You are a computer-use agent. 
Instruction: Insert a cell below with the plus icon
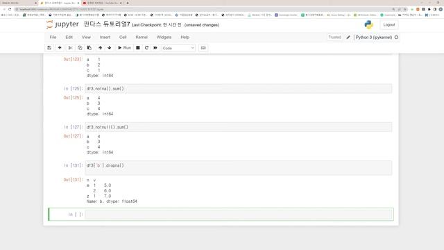[x=60, y=48]
